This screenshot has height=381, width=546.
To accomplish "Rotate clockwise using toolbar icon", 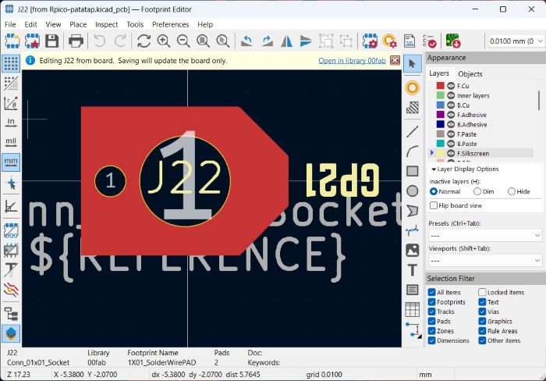I will (x=267, y=41).
